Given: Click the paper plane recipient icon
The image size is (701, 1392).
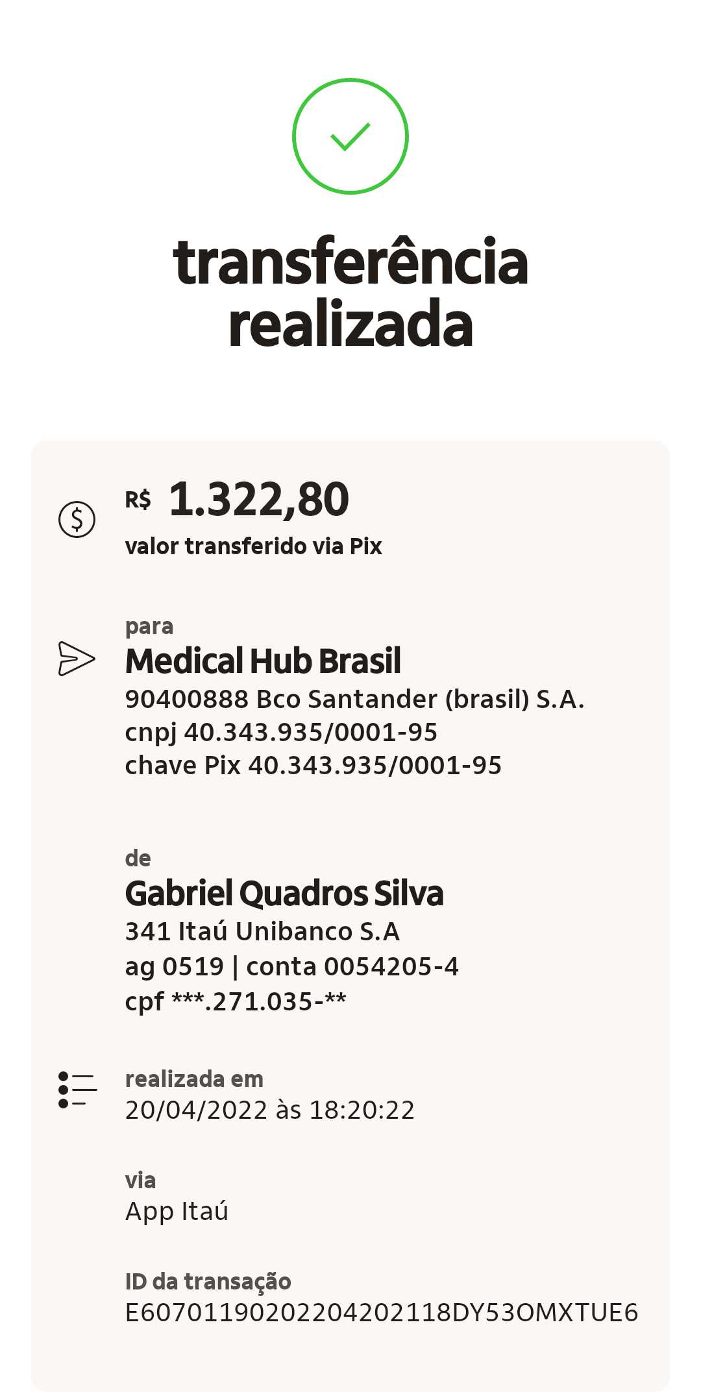Looking at the screenshot, I should (x=77, y=659).
